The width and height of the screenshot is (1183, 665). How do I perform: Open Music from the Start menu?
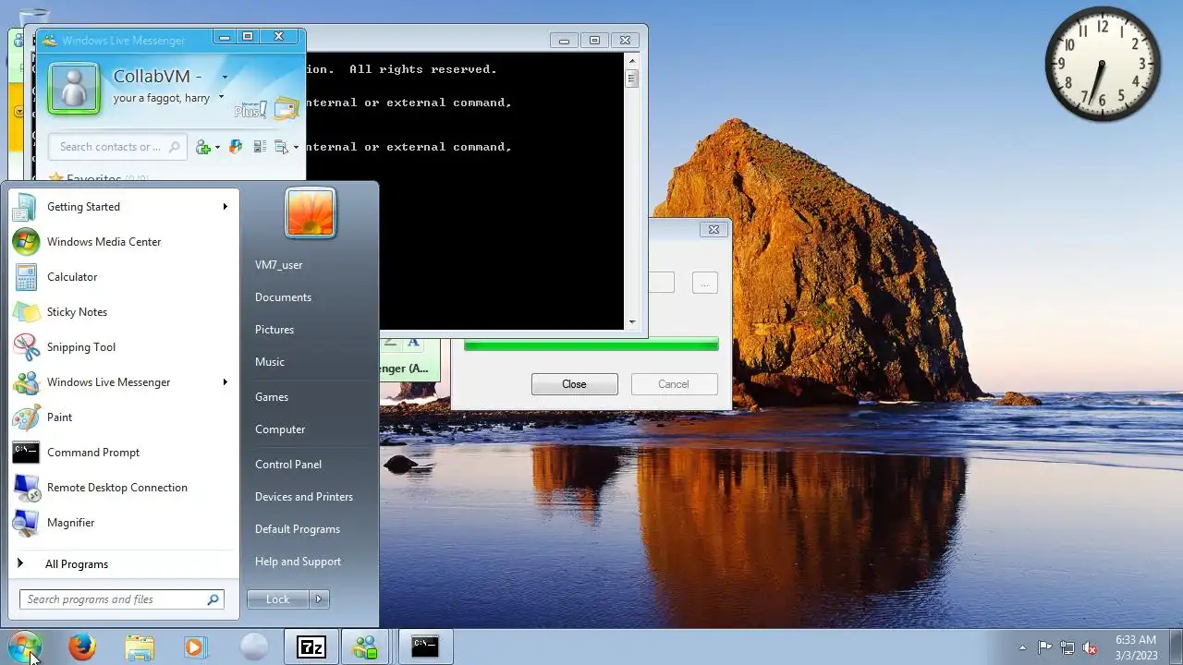tap(270, 362)
